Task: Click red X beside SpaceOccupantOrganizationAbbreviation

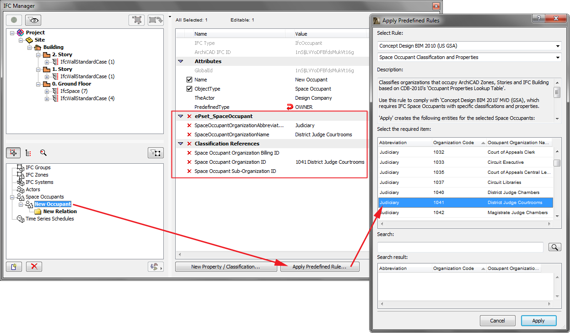Action: 189,125
